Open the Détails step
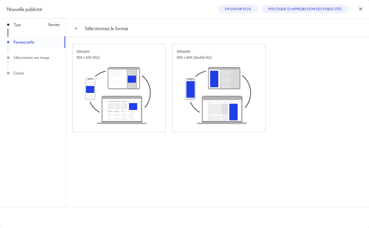The image size is (369, 228). [x=19, y=73]
